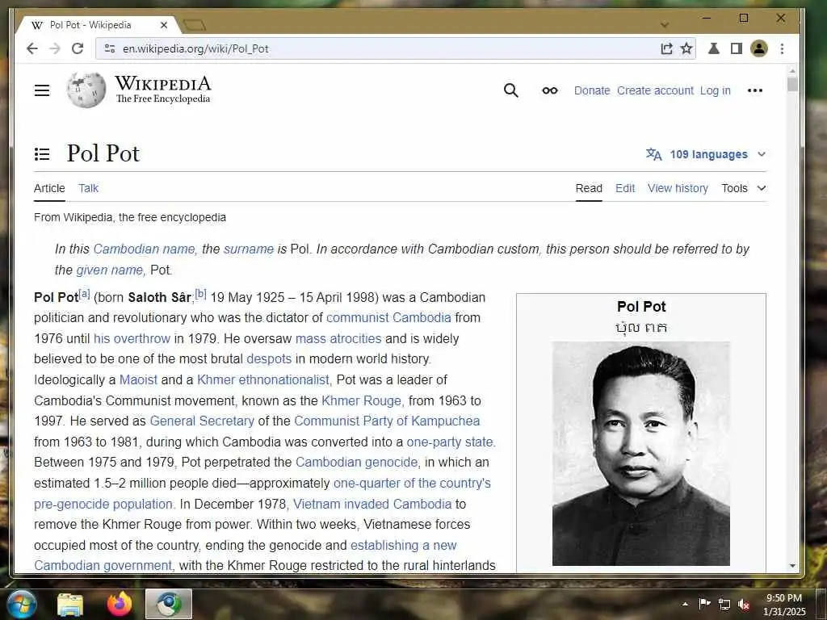Open the Edit tab
This screenshot has height=620, width=827.
click(625, 188)
